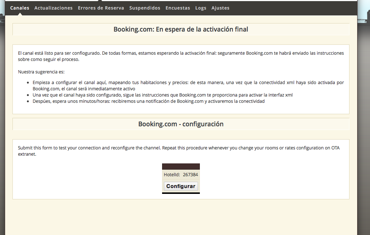The height and width of the screenshot is (235, 370).
Task: Click the HotelId value 267384
Action: tap(190, 174)
